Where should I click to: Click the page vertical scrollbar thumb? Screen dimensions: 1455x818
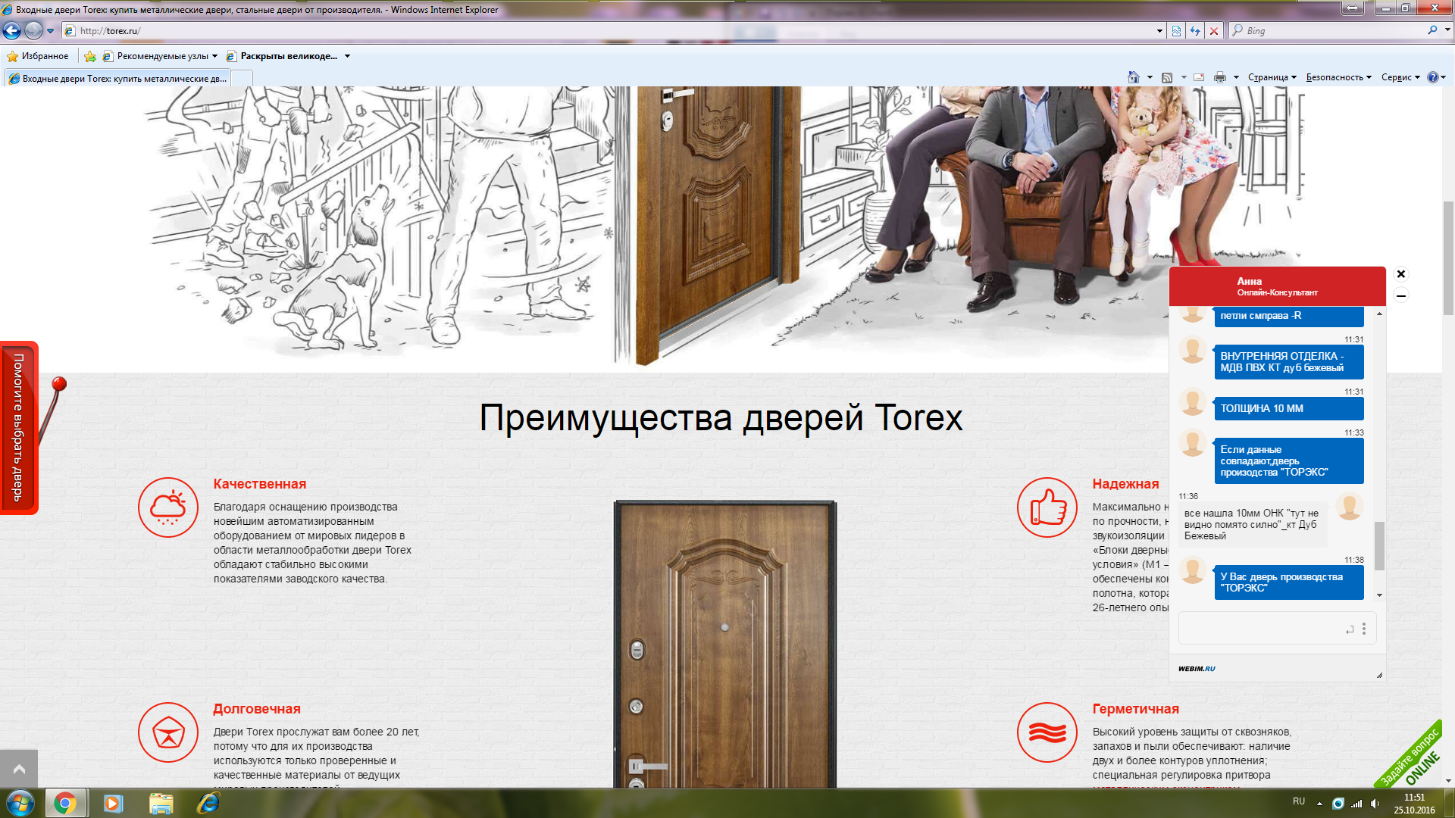click(x=1448, y=258)
